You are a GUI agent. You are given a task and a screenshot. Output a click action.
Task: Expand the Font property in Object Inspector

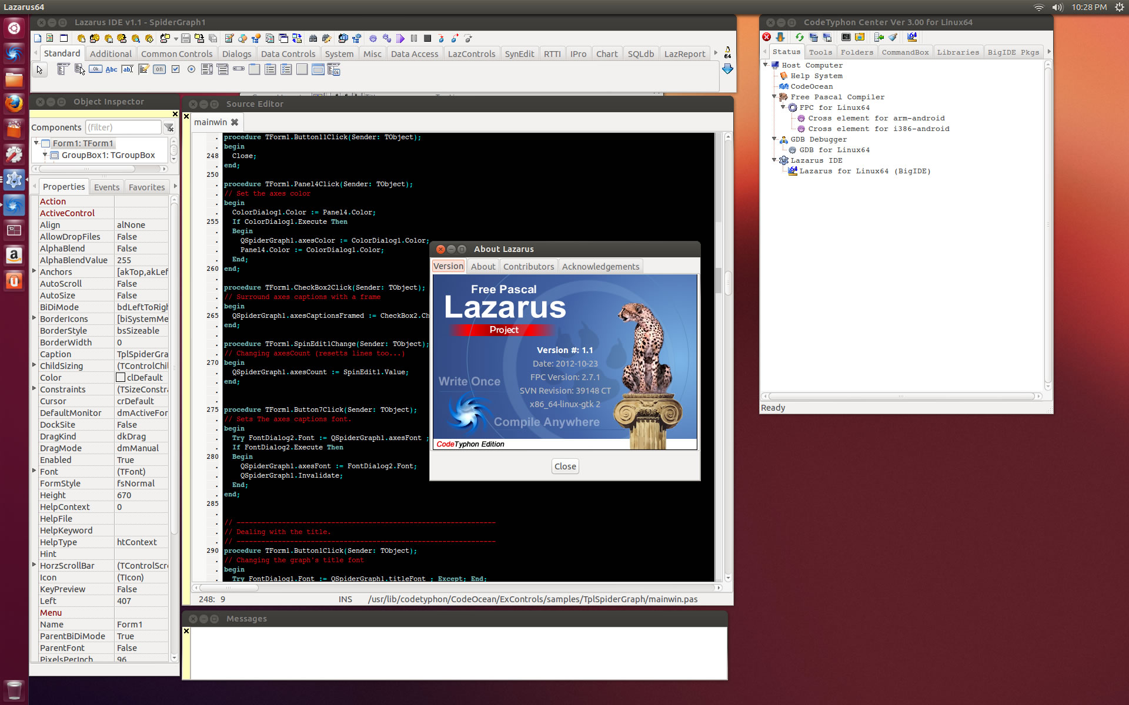click(34, 471)
